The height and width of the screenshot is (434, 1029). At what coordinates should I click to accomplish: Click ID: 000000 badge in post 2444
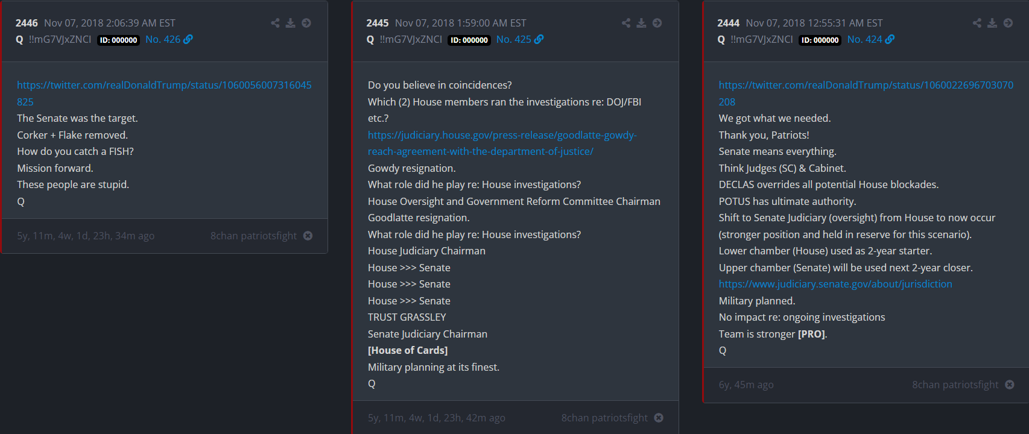click(x=820, y=40)
